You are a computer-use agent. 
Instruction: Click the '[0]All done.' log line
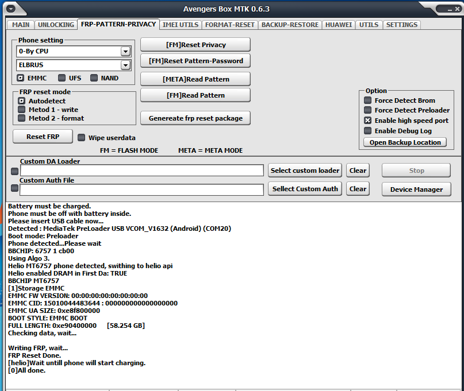click(26, 370)
